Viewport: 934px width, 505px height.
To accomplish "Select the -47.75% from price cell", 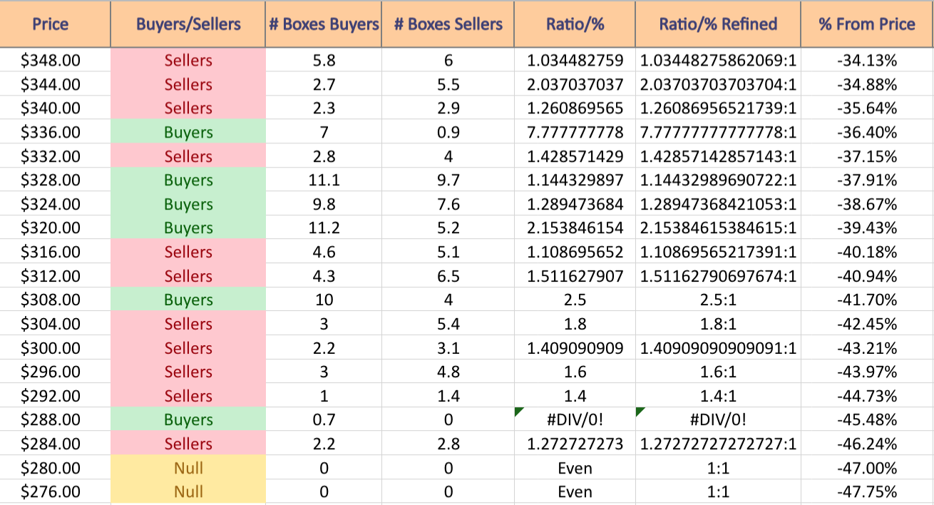I will click(867, 491).
